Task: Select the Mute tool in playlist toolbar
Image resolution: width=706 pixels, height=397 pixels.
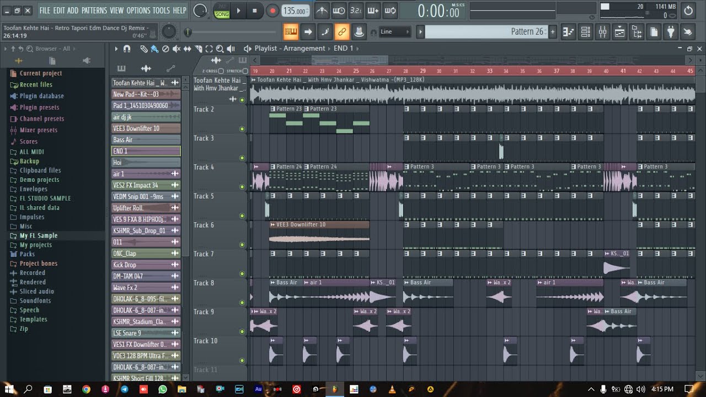Action: [176, 49]
